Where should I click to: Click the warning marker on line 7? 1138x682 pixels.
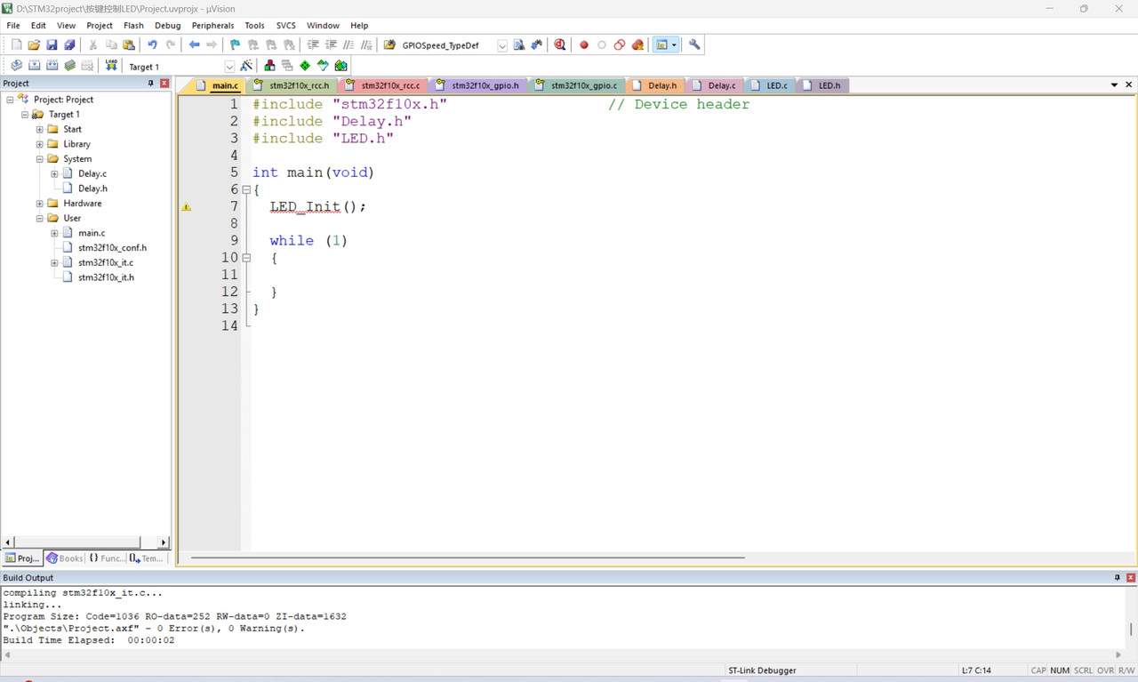pyautogui.click(x=187, y=206)
